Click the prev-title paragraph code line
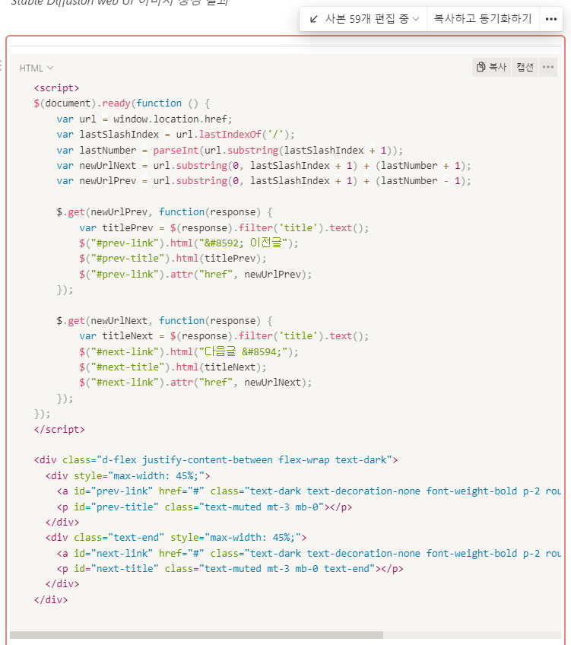This screenshot has width=571, height=645. (204, 507)
